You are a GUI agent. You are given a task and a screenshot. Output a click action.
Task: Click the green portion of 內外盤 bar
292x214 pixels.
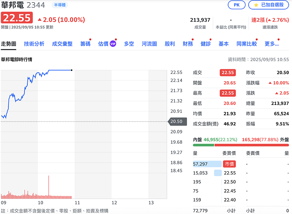tap(204, 145)
